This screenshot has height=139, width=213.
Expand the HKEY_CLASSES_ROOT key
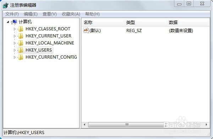[x=15, y=29]
